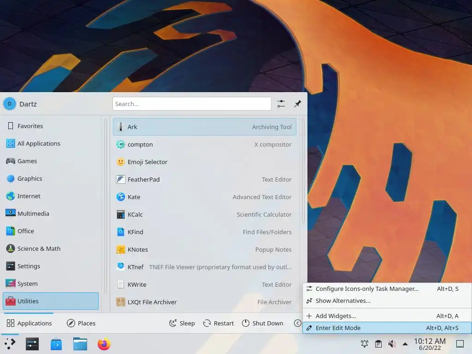The height and width of the screenshot is (354, 472).
Task: Click the Sleep button
Action: [x=182, y=323]
